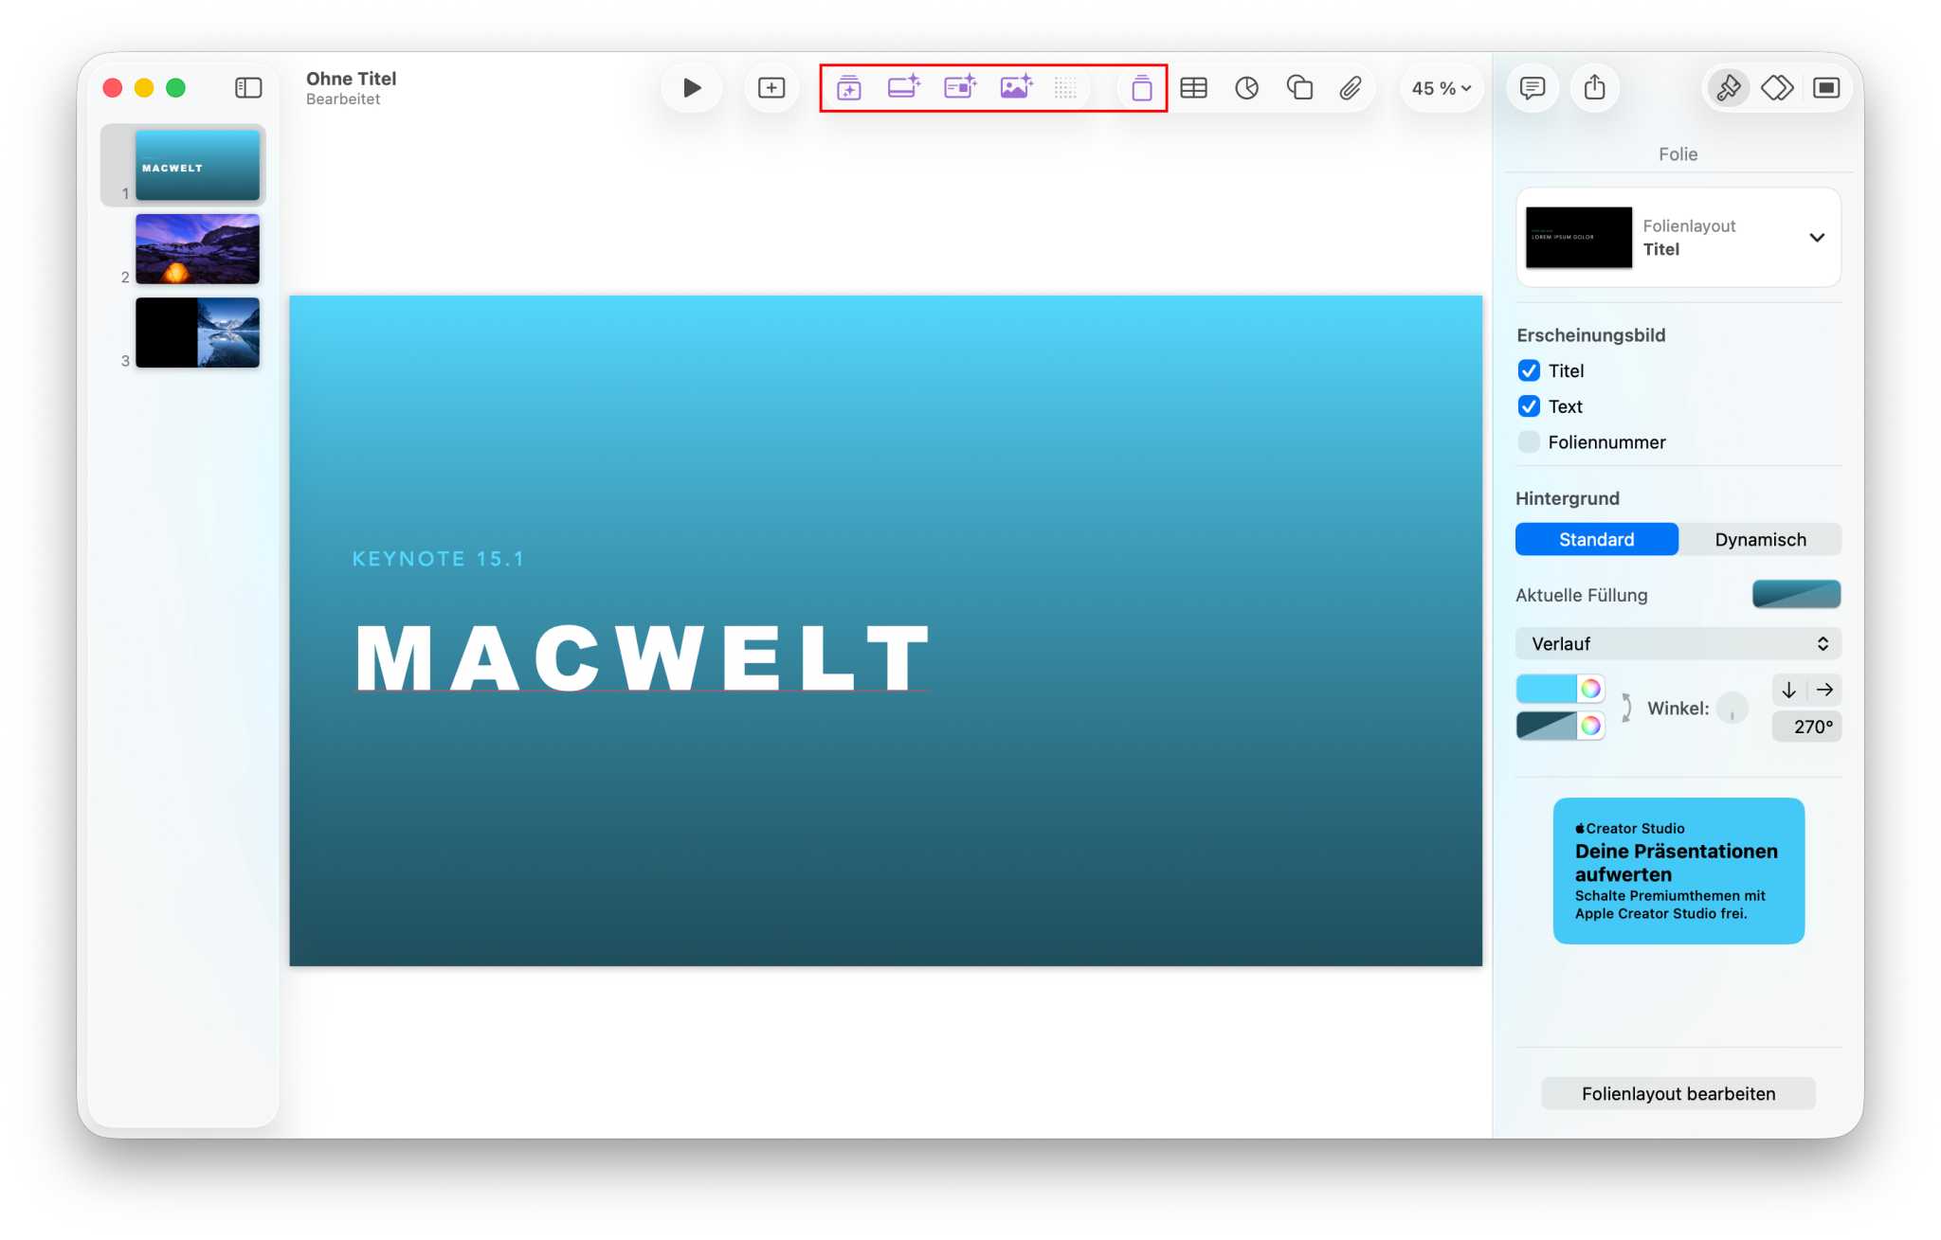
Task: Insert a chart using the pie icon
Action: coord(1246,88)
